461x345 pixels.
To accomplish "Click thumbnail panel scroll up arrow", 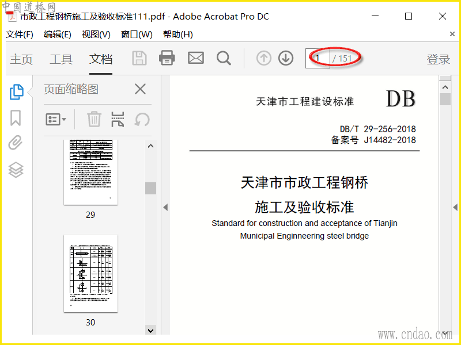I will click(150, 146).
